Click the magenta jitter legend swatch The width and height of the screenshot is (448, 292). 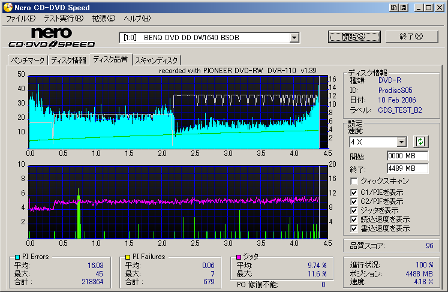[x=239, y=257]
